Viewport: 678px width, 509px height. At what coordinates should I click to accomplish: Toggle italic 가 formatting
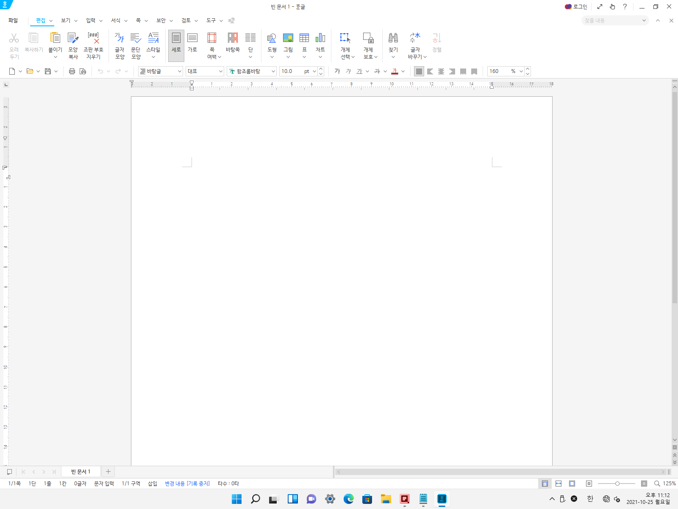point(348,71)
